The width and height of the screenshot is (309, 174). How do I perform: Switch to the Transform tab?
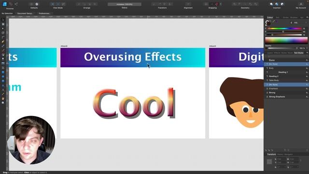(271, 154)
